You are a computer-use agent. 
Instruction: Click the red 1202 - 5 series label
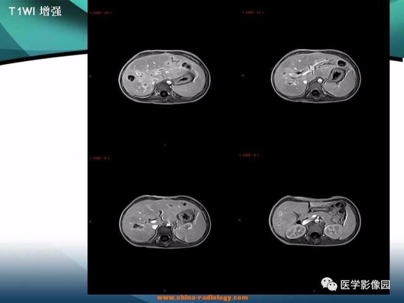pos(249,155)
